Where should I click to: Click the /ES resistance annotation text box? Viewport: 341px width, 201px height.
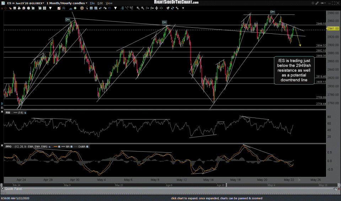tap(294, 70)
